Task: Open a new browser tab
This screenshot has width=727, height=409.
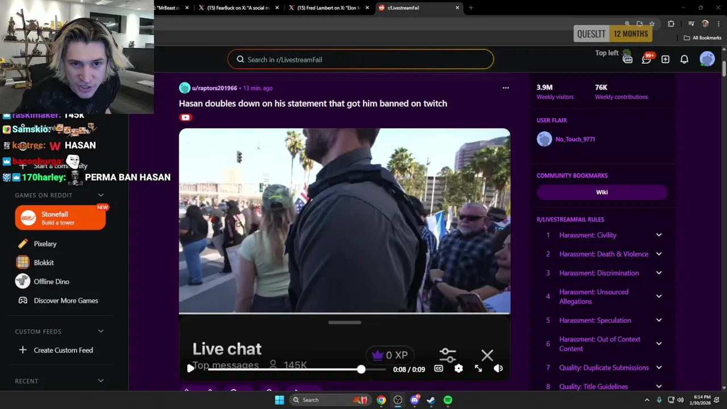Action: point(471,8)
